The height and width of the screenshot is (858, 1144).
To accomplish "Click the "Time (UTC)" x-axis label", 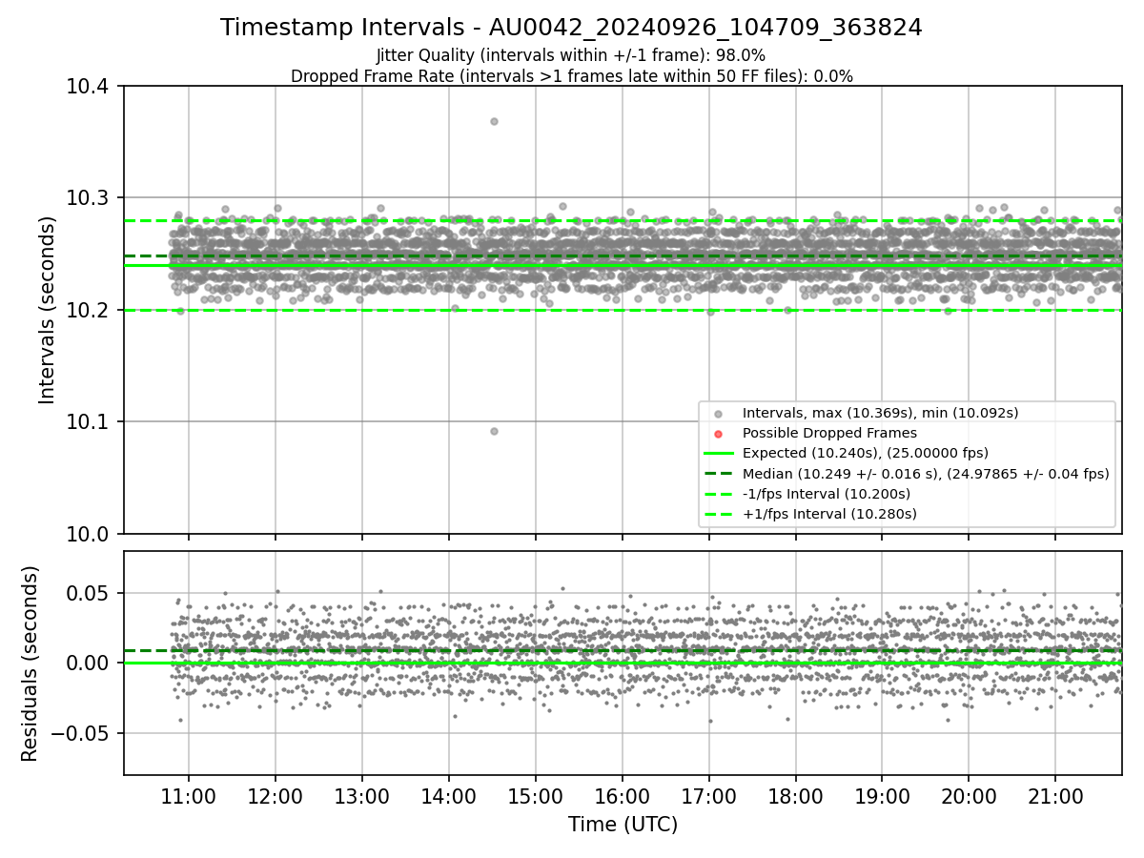I will pos(623,825).
